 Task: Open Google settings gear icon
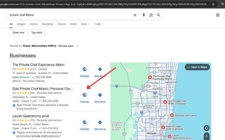pyautogui.click(x=218, y=15)
